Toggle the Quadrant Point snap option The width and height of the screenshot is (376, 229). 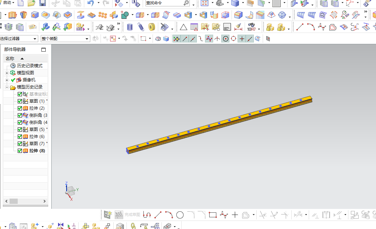coord(234,39)
